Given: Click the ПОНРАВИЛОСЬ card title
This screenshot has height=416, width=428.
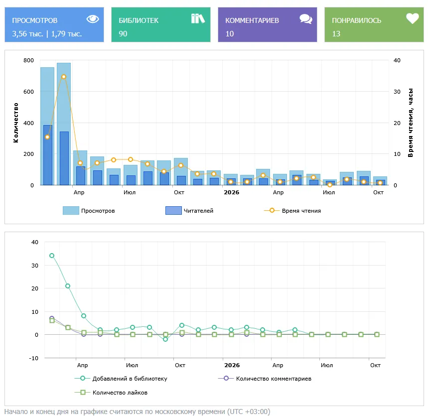Looking at the screenshot, I should click(x=356, y=20).
